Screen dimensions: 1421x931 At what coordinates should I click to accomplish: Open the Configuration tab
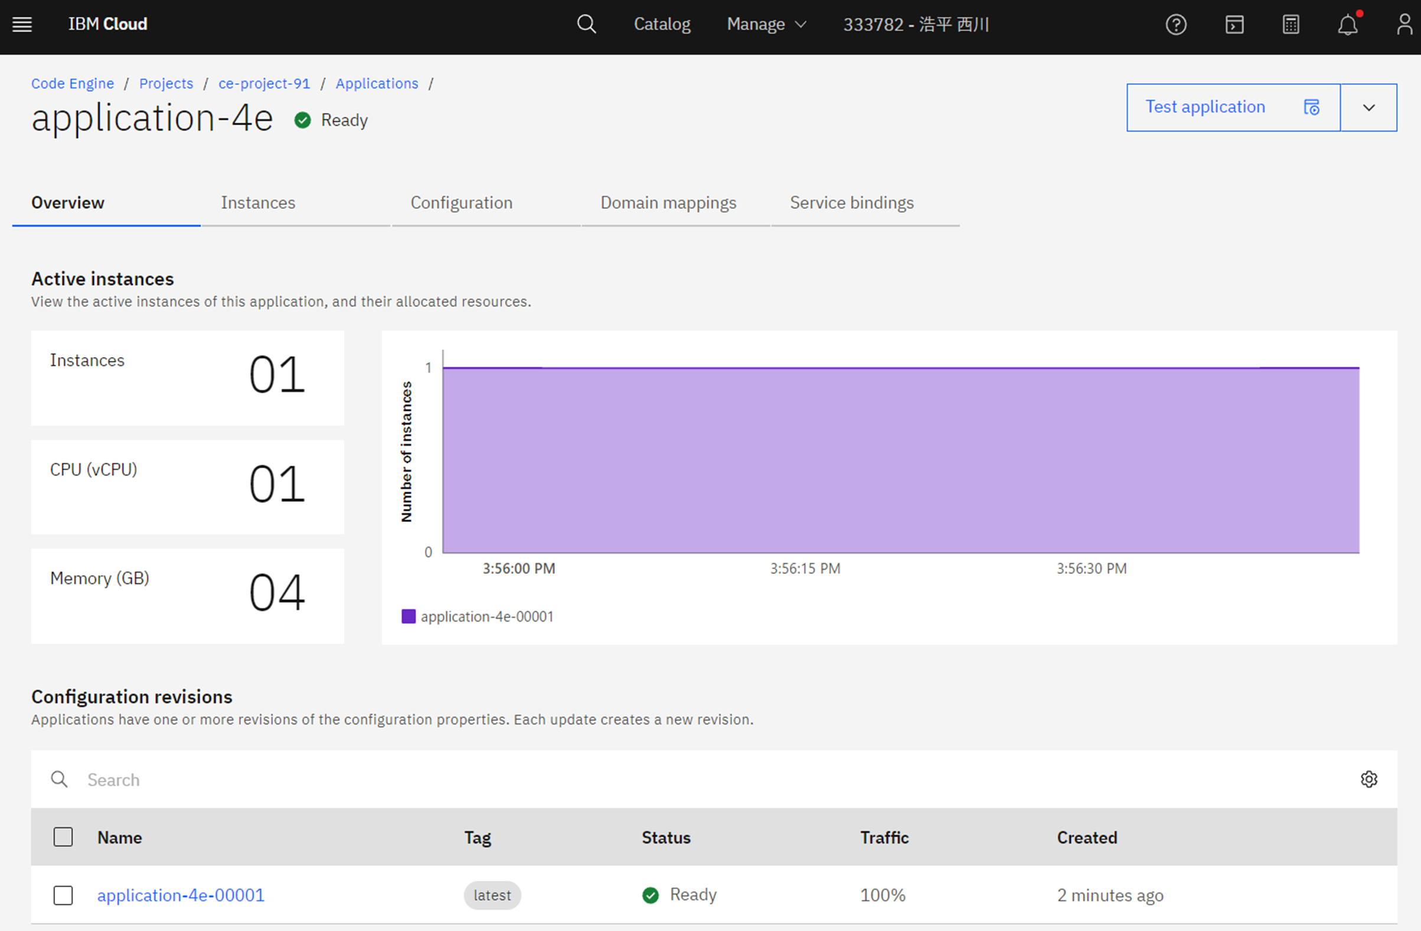coord(461,203)
